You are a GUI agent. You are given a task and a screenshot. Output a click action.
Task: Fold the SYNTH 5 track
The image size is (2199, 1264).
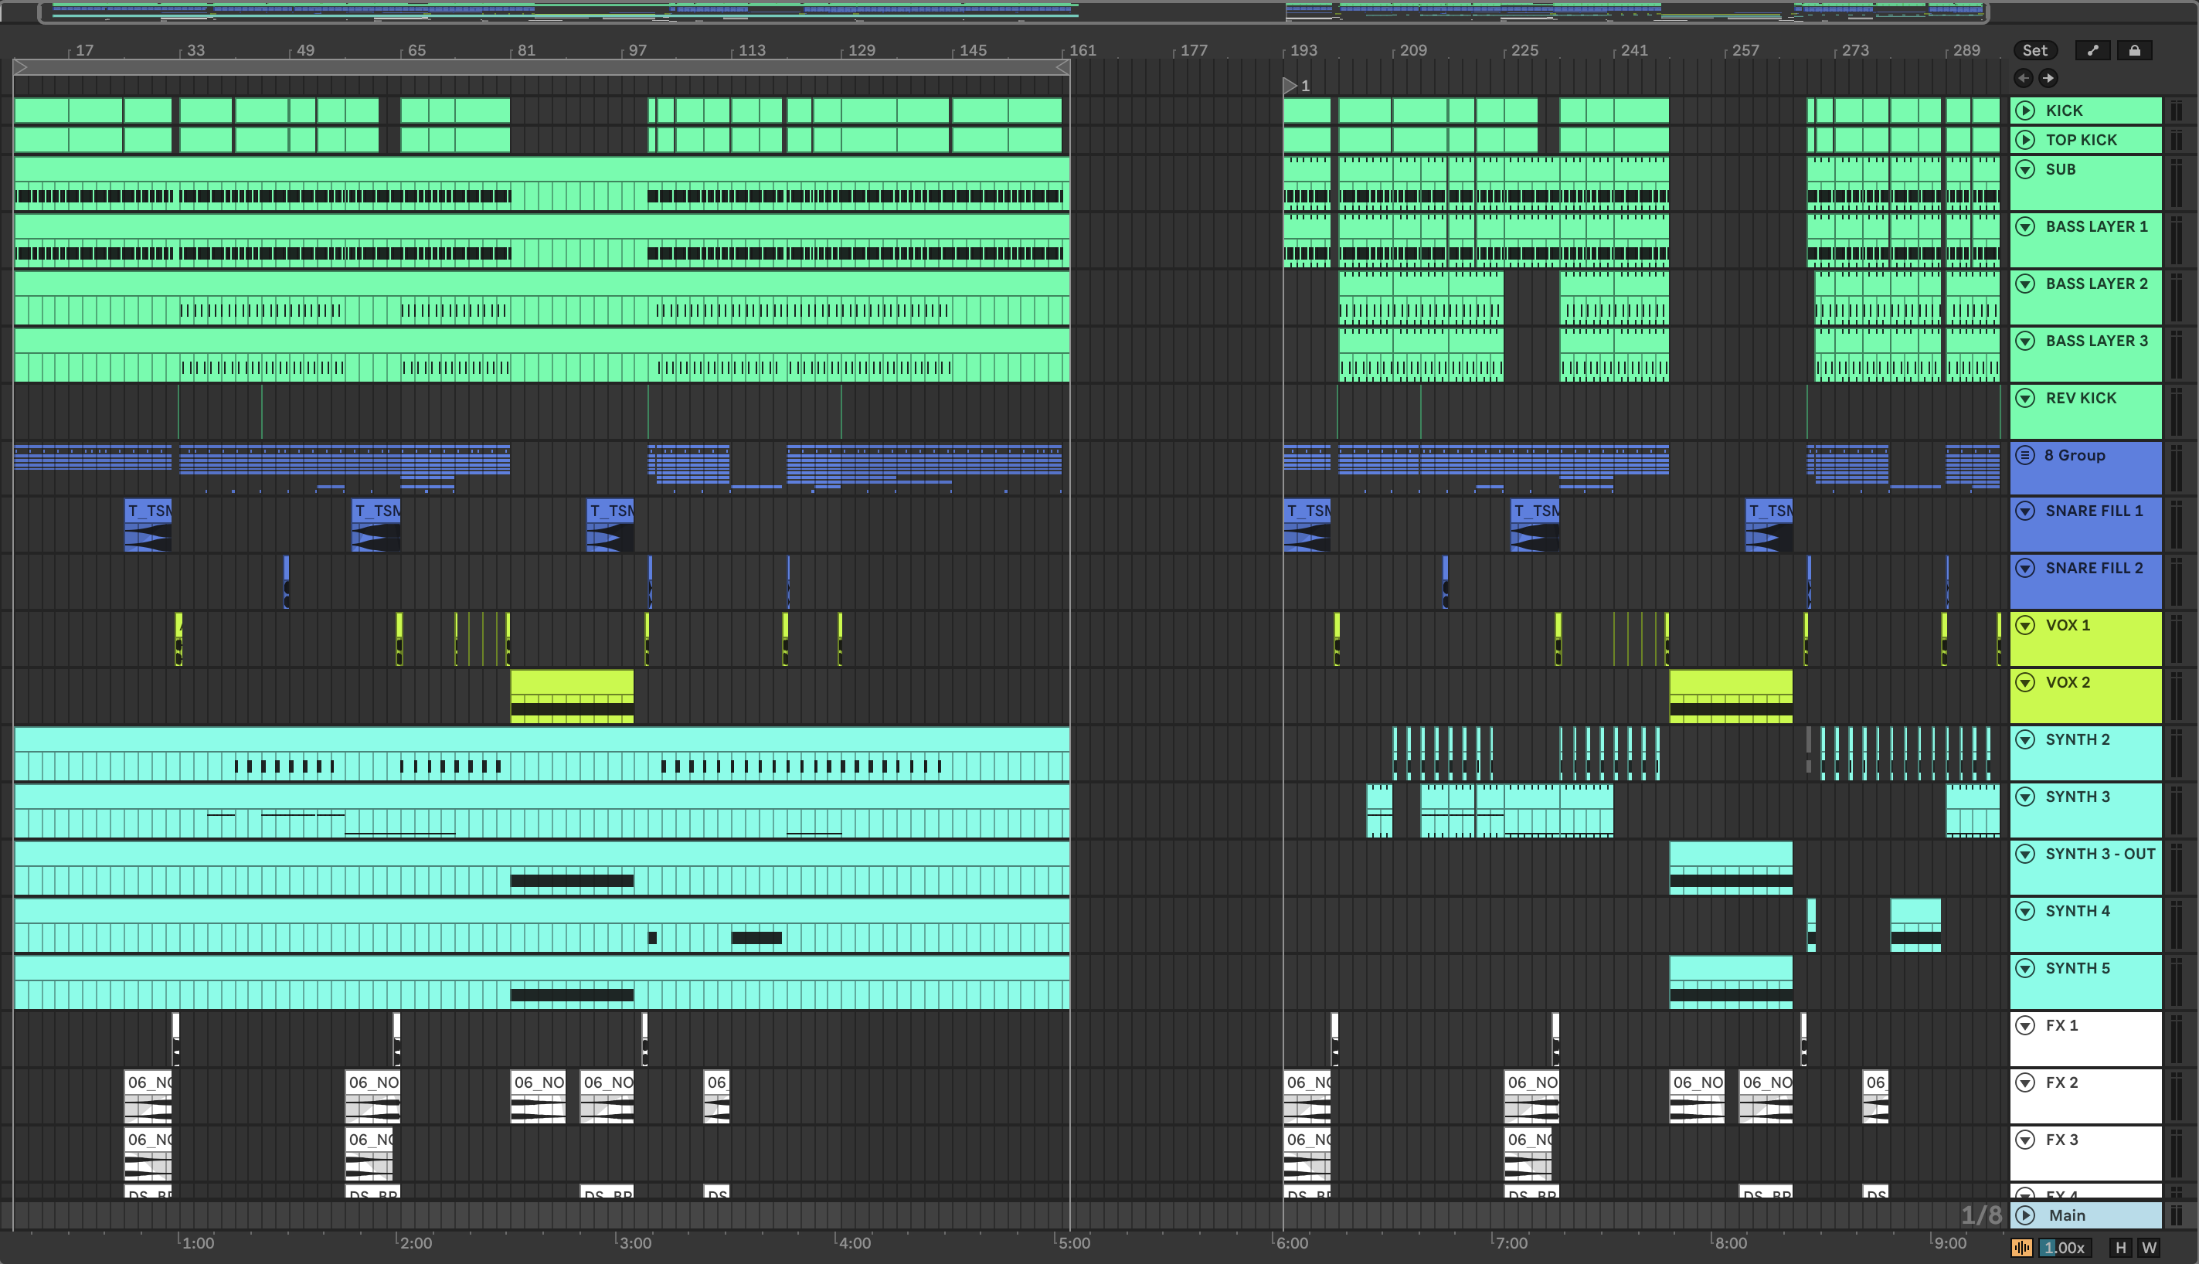click(2025, 969)
